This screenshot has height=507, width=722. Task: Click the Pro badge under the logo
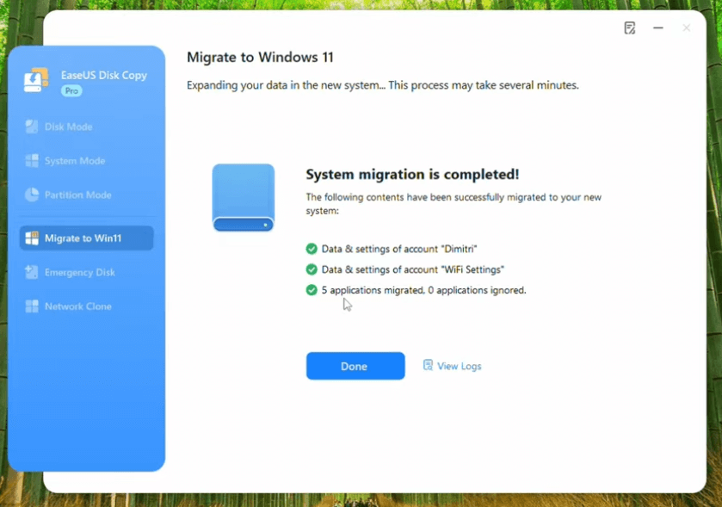[x=71, y=90]
